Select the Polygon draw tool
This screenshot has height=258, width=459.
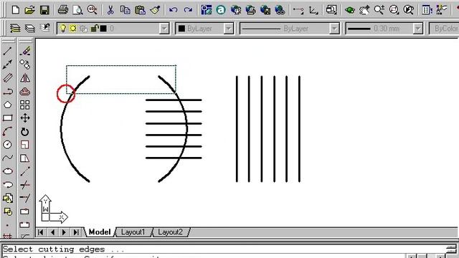tap(8, 105)
